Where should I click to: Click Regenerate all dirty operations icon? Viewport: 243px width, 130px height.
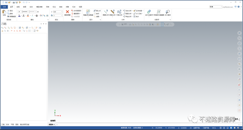(x=12, y=28)
